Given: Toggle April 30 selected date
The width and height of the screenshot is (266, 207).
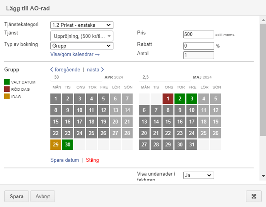Looking at the screenshot, I should pos(68,144).
